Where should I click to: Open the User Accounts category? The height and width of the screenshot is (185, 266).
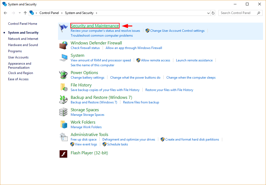(18, 57)
